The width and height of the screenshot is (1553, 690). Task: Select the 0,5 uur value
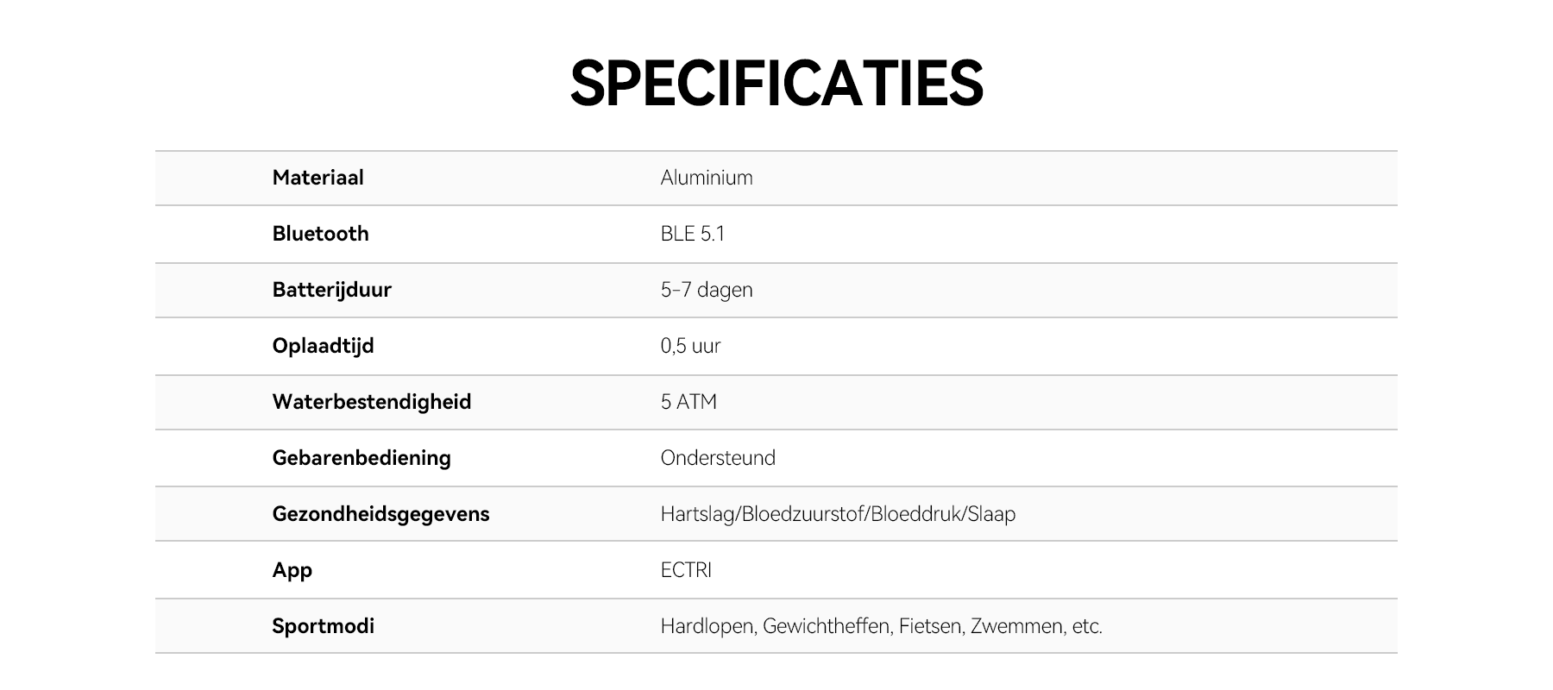690,346
